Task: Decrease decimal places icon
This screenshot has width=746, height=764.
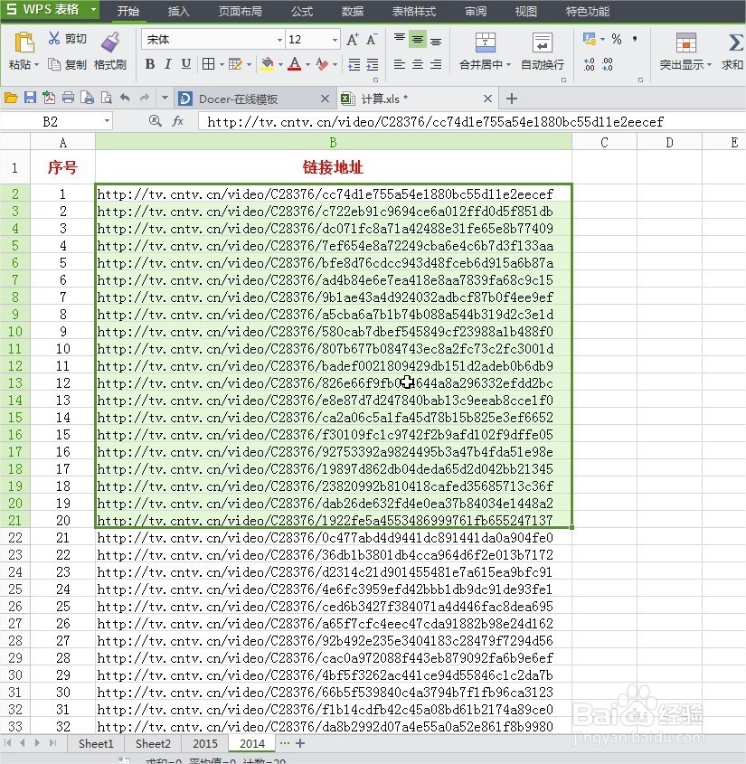Action: tap(608, 64)
